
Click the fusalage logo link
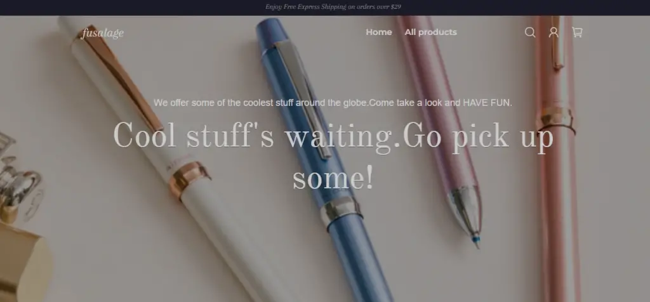click(x=102, y=33)
